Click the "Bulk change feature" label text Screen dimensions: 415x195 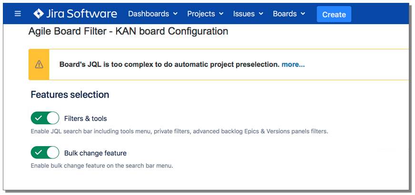[95, 153]
